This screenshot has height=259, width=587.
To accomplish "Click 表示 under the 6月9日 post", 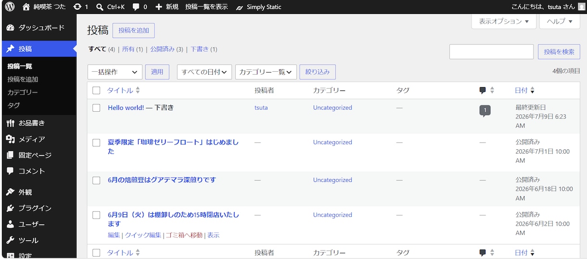I will click(x=213, y=235).
